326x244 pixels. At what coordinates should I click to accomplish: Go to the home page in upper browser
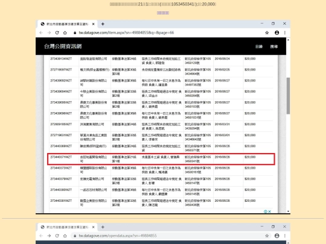coord(65,33)
